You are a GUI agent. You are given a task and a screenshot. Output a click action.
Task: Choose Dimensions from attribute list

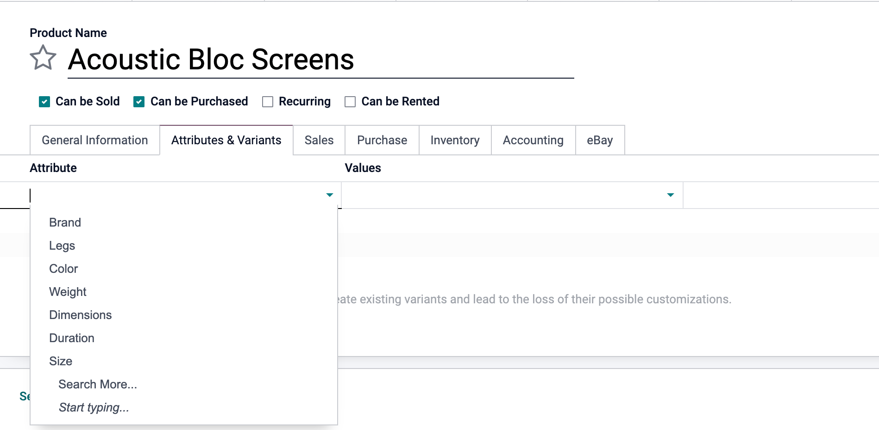click(x=81, y=315)
